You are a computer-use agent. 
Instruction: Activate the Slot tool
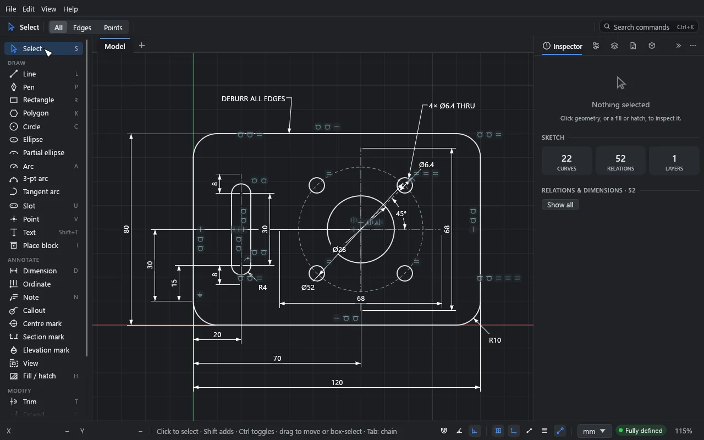click(x=44, y=206)
